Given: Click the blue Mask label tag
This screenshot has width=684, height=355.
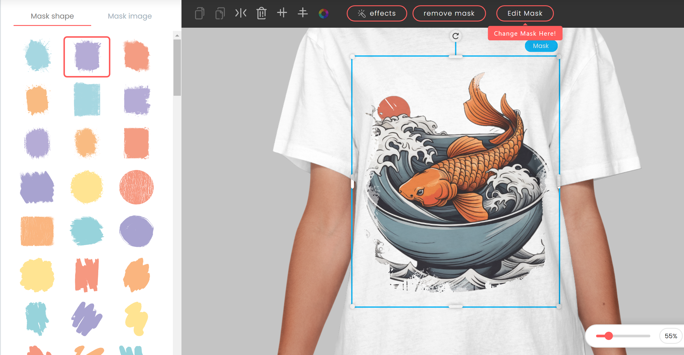Looking at the screenshot, I should coord(541,46).
